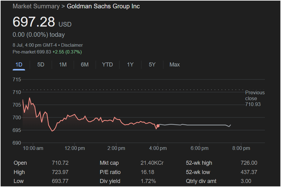Viewport: 281px width, 187px height.
Task: Click the 6:00 pm time axis label
Action: (x=200, y=148)
